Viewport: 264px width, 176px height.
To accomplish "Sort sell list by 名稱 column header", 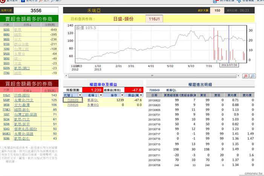I will (27, 25).
